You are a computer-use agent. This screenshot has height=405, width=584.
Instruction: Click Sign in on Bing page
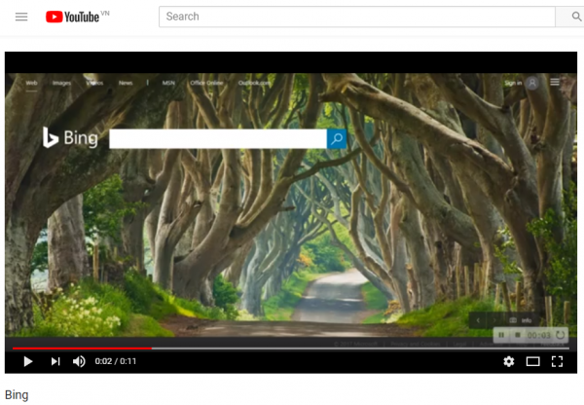(x=513, y=83)
